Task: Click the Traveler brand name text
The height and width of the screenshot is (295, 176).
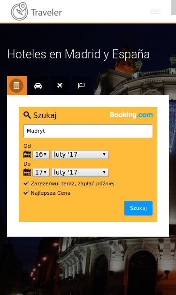Action: pyautogui.click(x=46, y=13)
